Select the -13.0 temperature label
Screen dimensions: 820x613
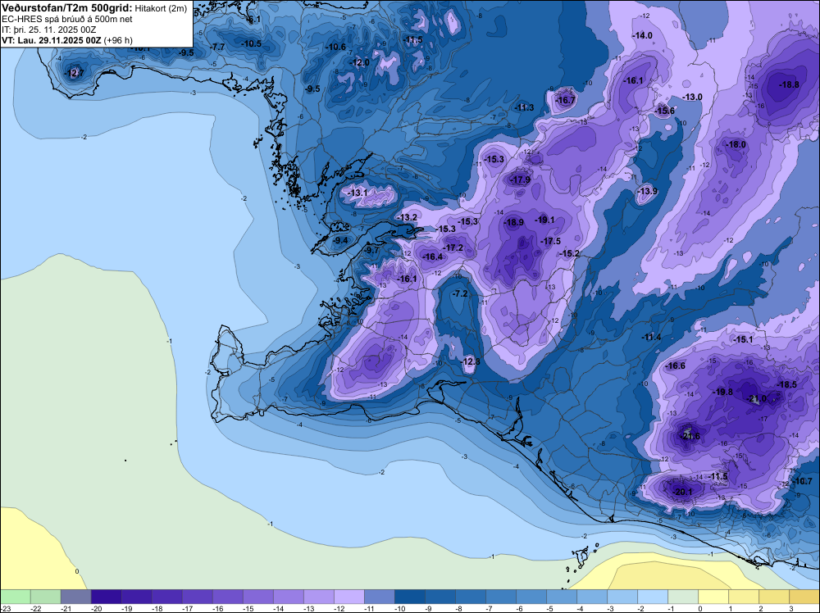point(692,97)
